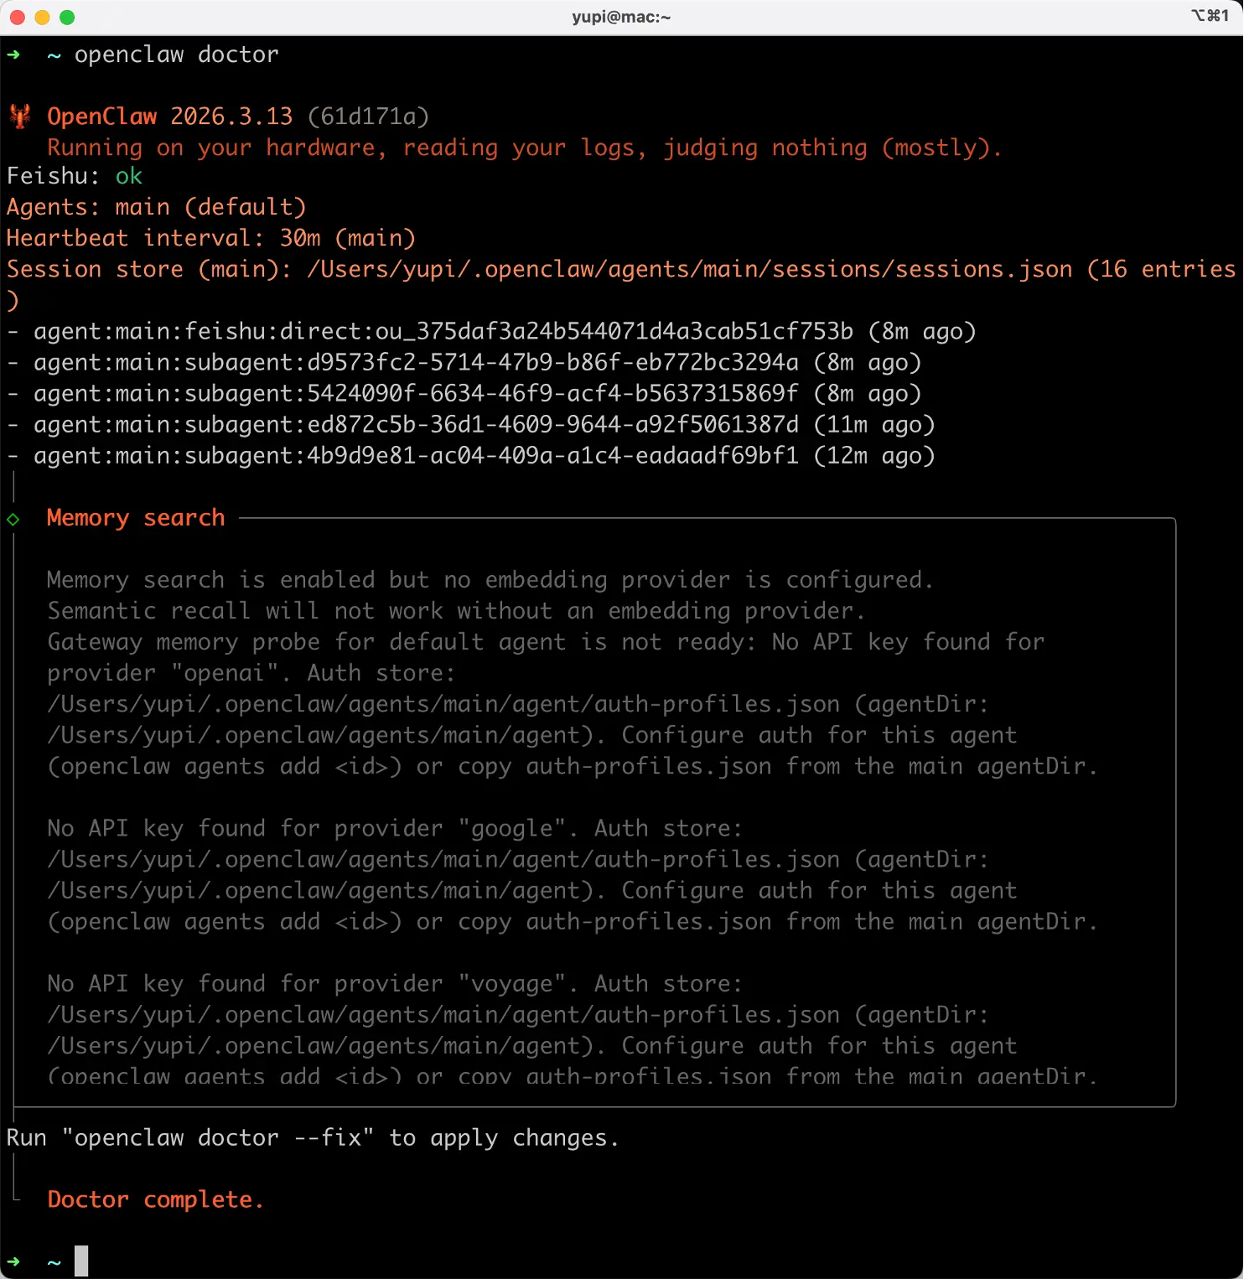
Task: Click the green prompt arrow before openclaw doctor
Action: point(13,54)
